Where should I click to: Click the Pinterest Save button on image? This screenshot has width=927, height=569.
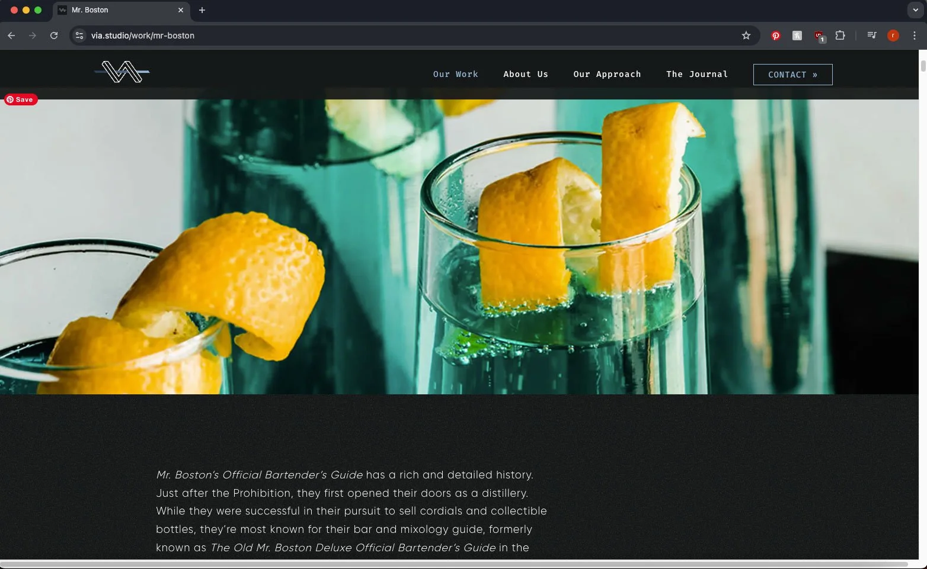pos(21,99)
